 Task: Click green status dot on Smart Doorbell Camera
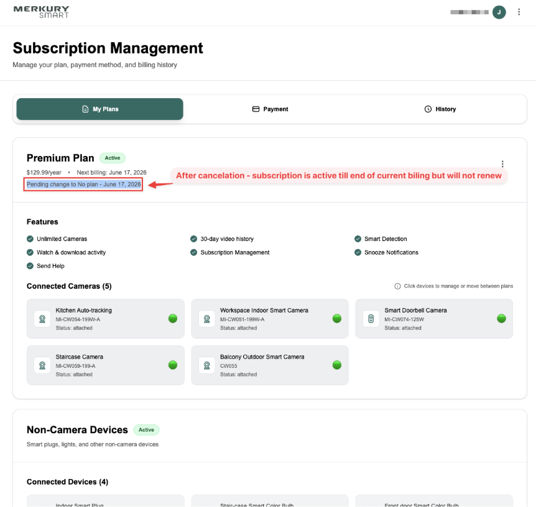click(x=501, y=319)
